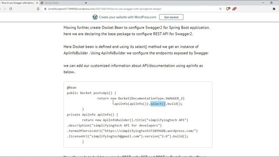Image resolution: width=279 pixels, height=157 pixels.
Task: Click the address bar URL
Action: pos(105,9)
